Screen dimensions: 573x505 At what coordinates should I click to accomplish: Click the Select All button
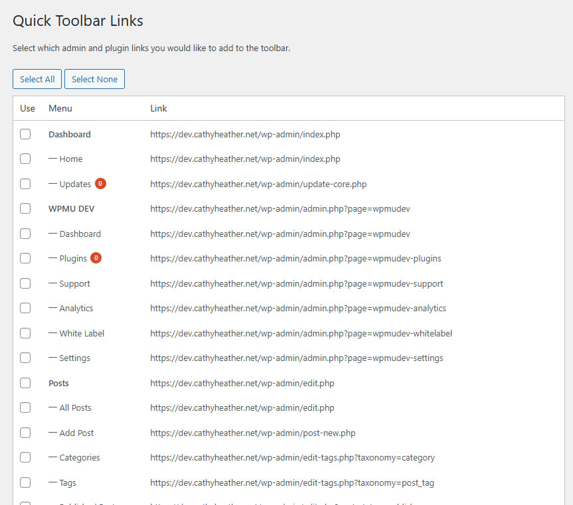click(x=37, y=78)
